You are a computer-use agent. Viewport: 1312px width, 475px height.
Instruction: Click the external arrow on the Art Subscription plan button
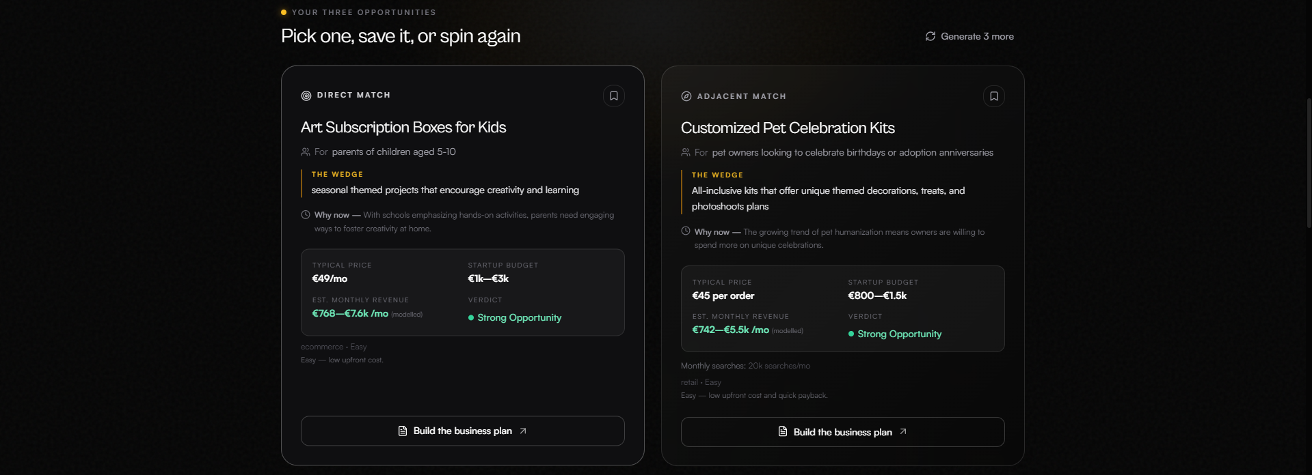[523, 431]
